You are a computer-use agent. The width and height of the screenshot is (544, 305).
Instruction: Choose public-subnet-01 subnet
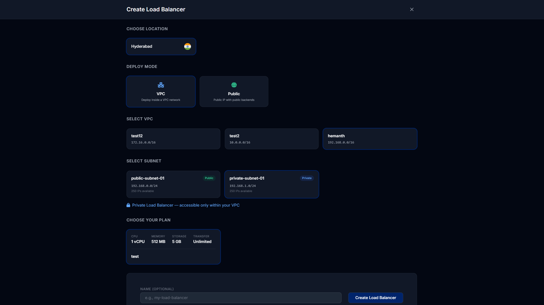tap(173, 184)
